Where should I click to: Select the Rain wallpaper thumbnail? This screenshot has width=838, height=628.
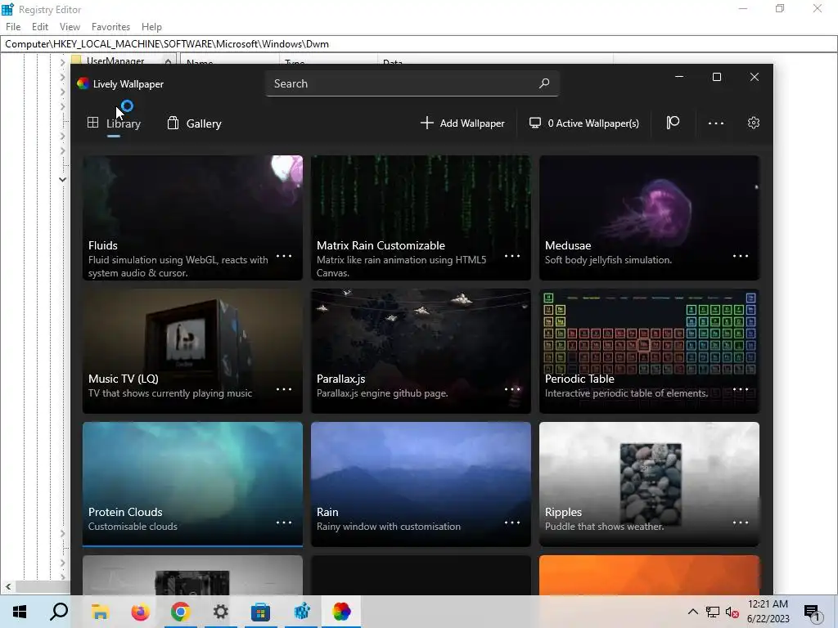421,484
